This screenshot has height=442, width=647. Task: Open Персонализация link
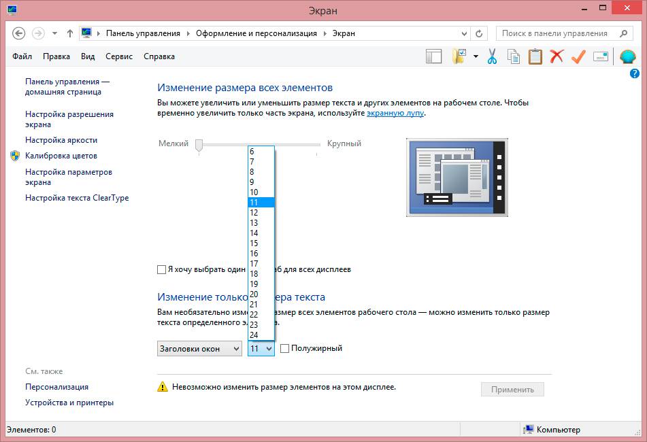[x=57, y=387]
